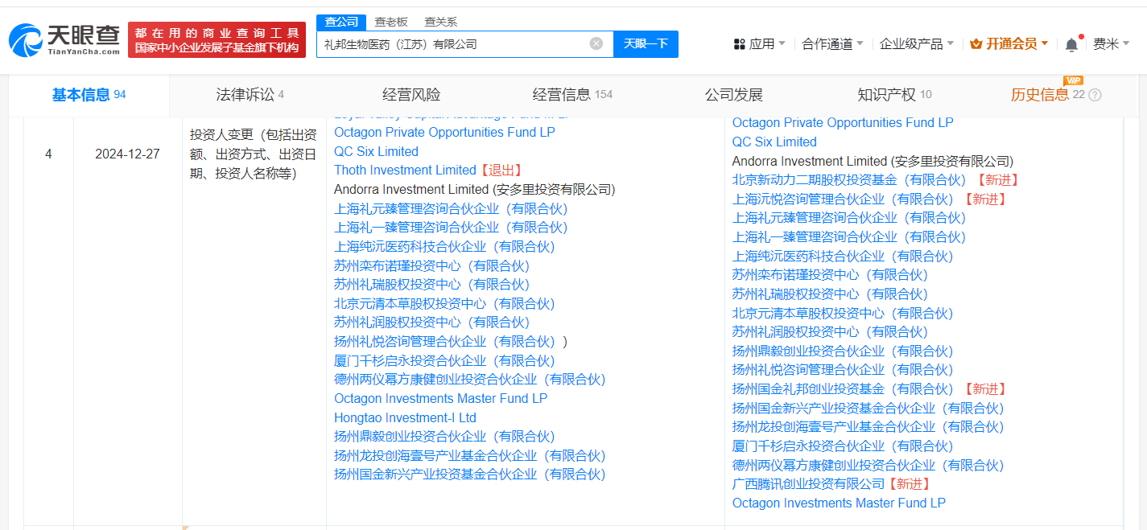Open the notification bell

tap(1071, 44)
